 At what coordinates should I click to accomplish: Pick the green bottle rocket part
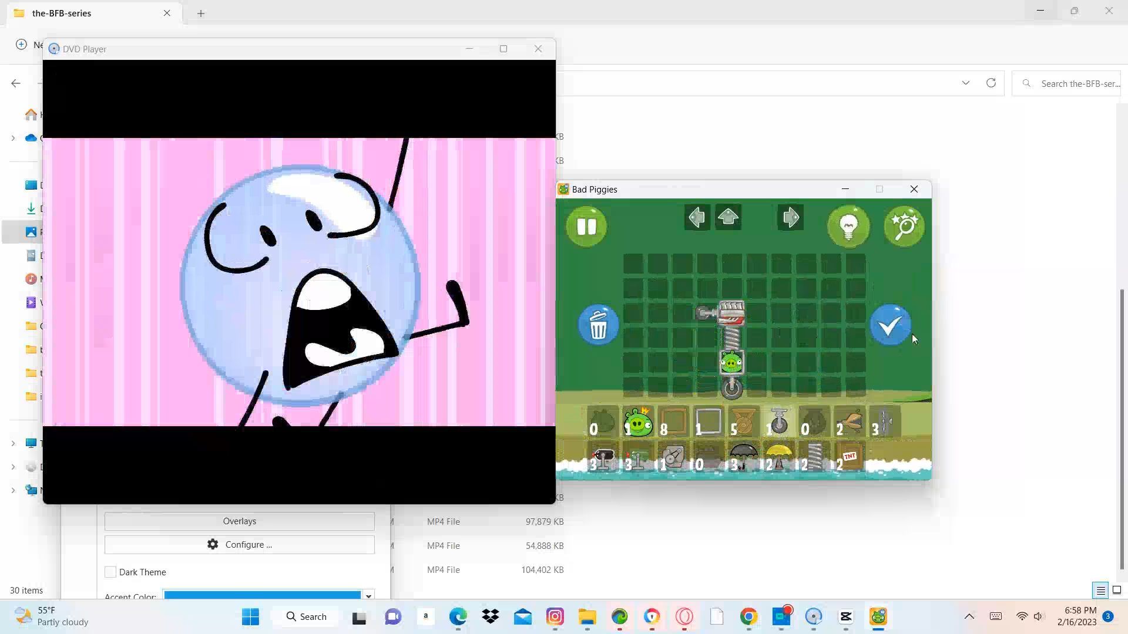pyautogui.click(x=637, y=457)
